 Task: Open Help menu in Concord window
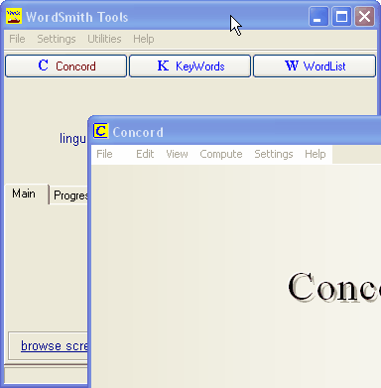pyautogui.click(x=316, y=154)
